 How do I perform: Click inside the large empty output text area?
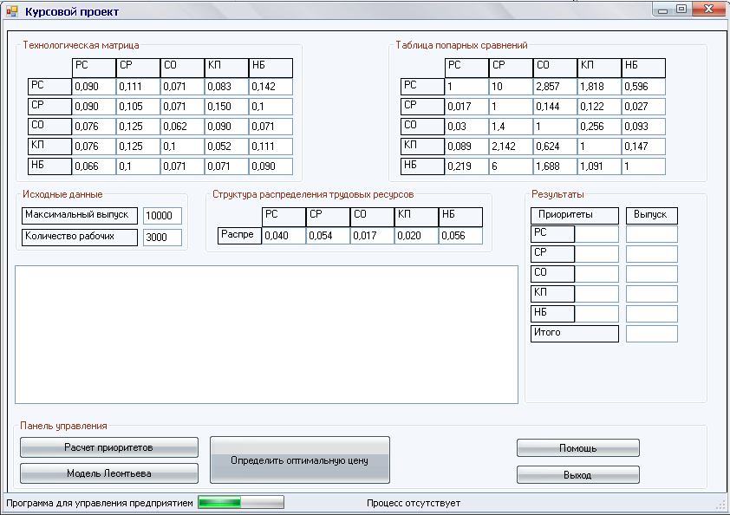pos(266,334)
